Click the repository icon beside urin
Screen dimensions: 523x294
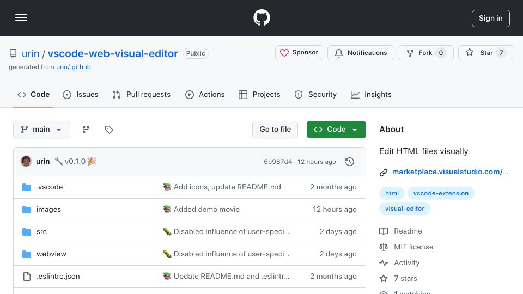click(13, 53)
